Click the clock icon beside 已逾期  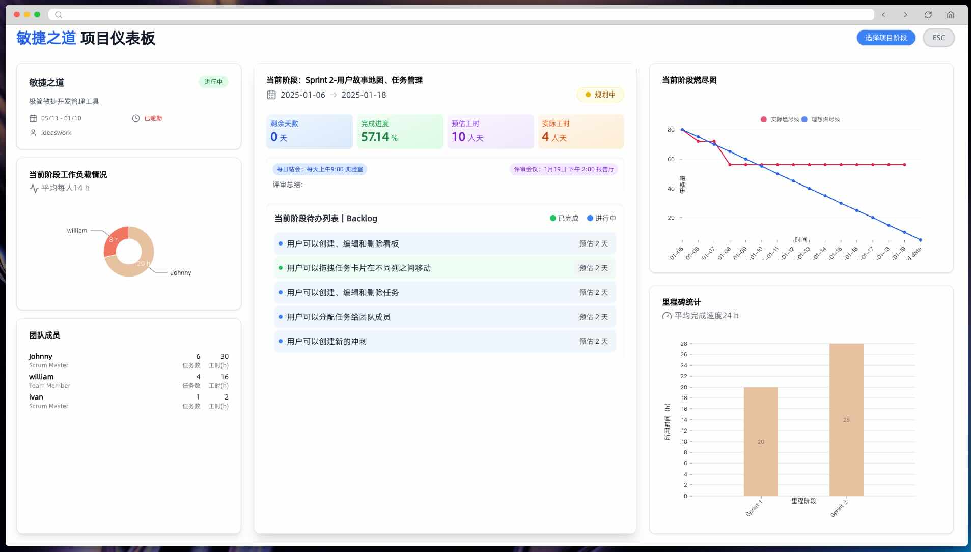(136, 118)
